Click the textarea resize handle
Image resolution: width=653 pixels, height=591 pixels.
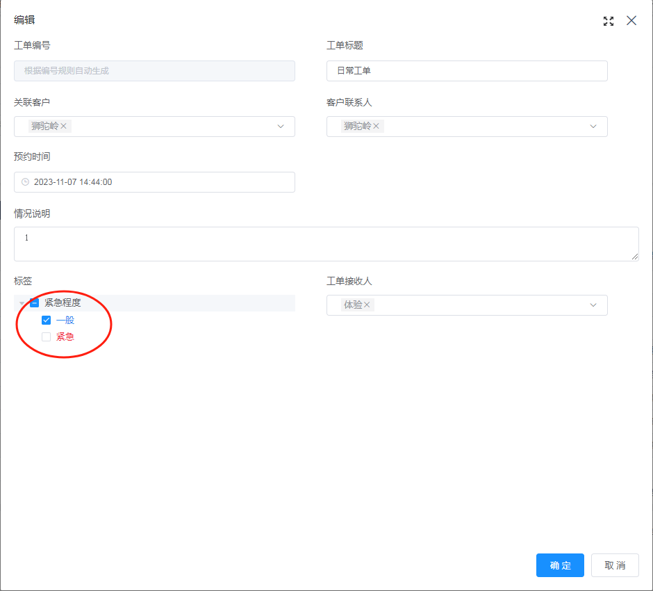click(x=635, y=257)
